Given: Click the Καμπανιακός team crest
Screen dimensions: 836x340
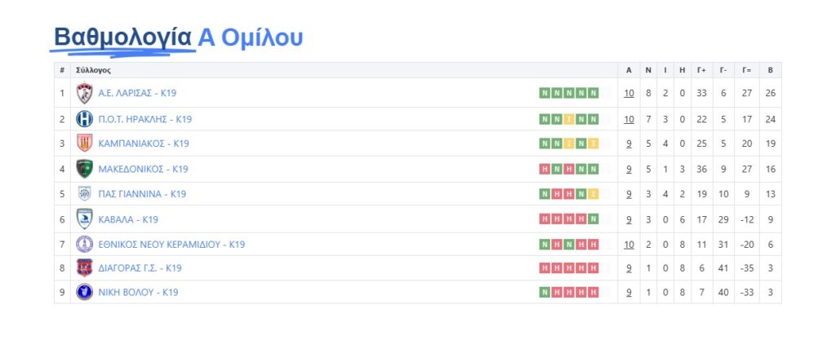Looking at the screenshot, I should click(x=84, y=144).
